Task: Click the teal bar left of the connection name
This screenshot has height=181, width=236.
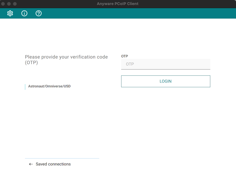Action: [25, 86]
